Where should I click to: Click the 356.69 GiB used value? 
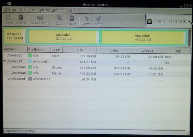click(x=122, y=68)
